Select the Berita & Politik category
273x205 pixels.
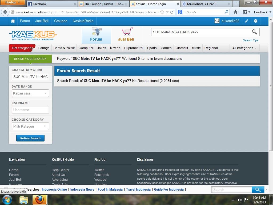pos(64,48)
